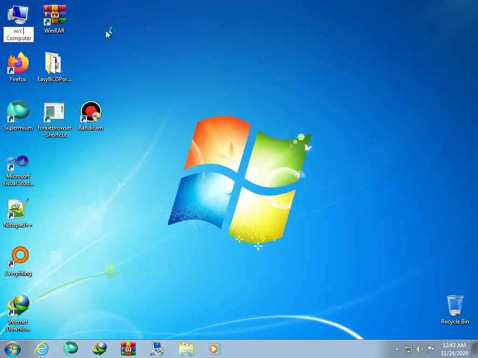Viewport: 478px width, 358px height.
Task: Select the Firefox desktop shortcut
Action: (18, 67)
